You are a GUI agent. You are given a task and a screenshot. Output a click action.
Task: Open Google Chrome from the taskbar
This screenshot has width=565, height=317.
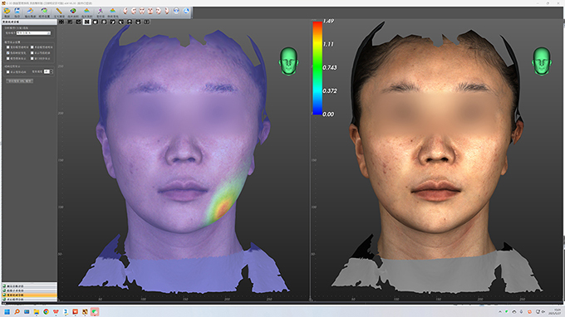click(47, 311)
